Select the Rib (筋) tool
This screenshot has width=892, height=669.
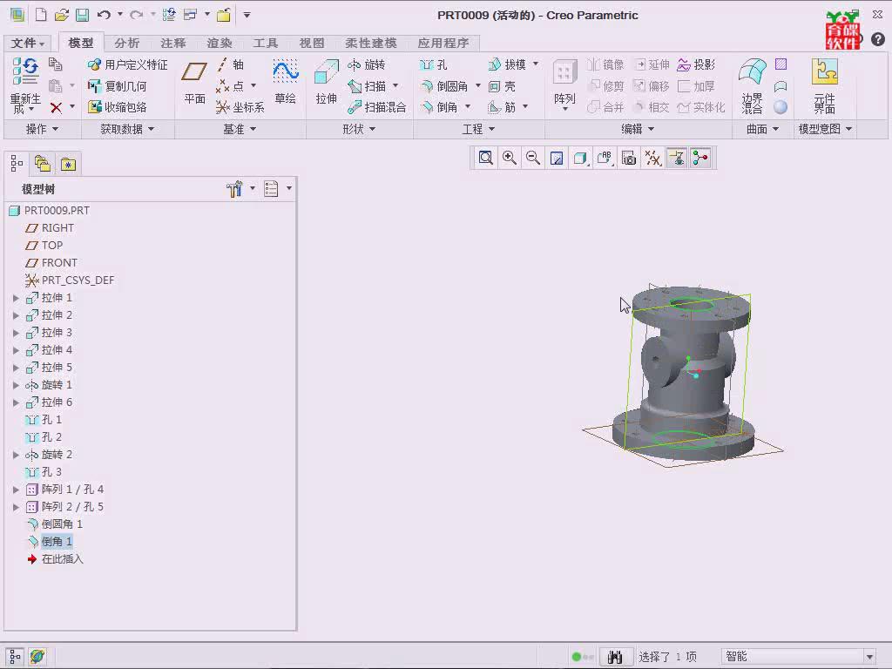tap(502, 107)
